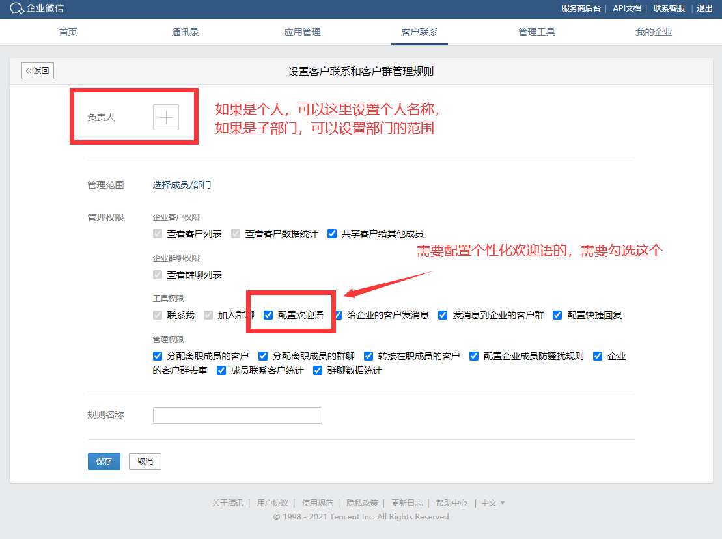Uncheck 企业的客户群去重 checkbox

(598, 356)
